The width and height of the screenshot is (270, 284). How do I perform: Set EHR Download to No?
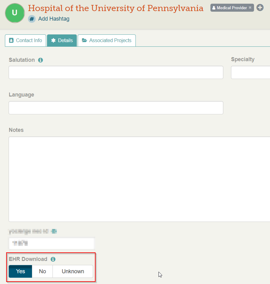point(42,271)
